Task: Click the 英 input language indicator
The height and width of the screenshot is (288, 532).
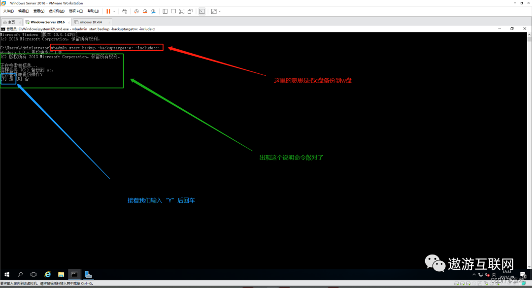Action: pyautogui.click(x=494, y=275)
